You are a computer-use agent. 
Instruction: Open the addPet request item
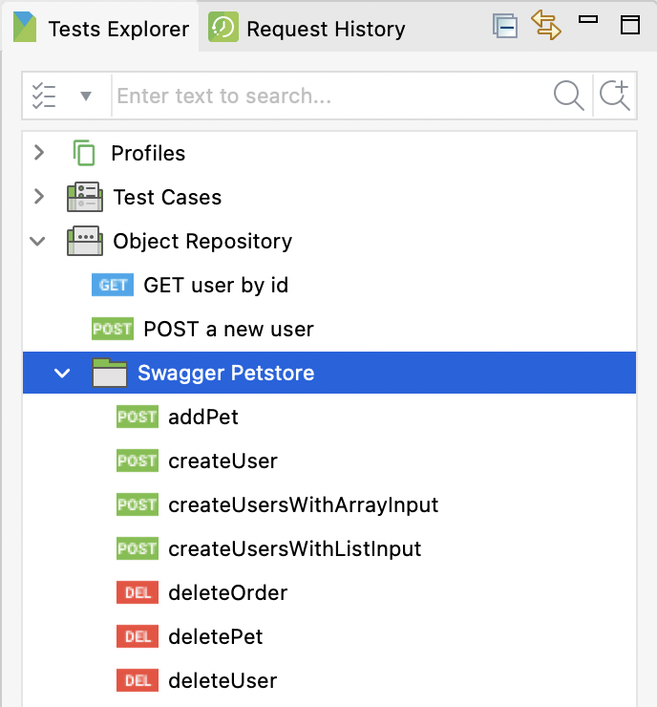pos(202,417)
